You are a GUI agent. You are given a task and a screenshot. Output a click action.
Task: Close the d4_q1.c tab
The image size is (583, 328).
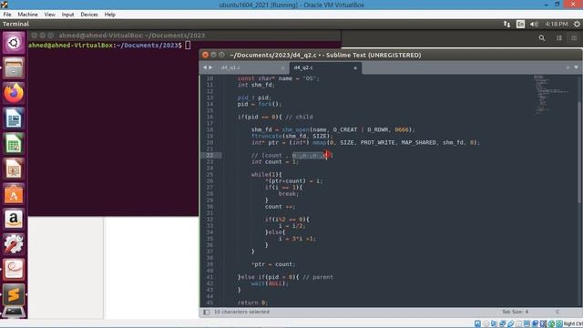point(282,68)
